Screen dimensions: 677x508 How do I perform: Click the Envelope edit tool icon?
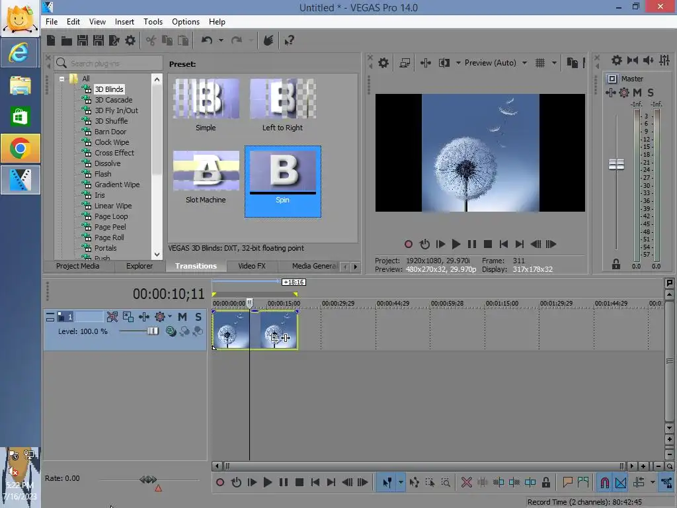[414, 482]
